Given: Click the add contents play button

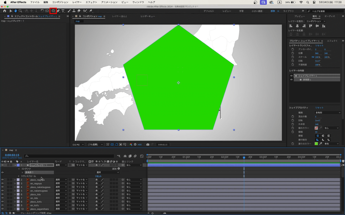Looking at the screenshot, I should coord(119,169).
